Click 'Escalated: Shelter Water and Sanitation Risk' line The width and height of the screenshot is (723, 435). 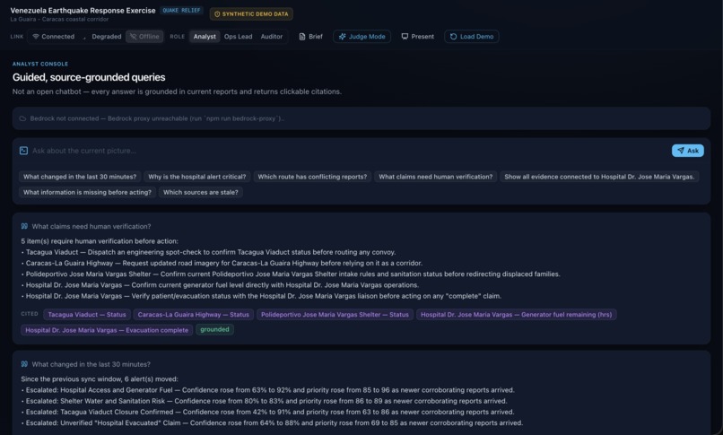click(x=264, y=401)
